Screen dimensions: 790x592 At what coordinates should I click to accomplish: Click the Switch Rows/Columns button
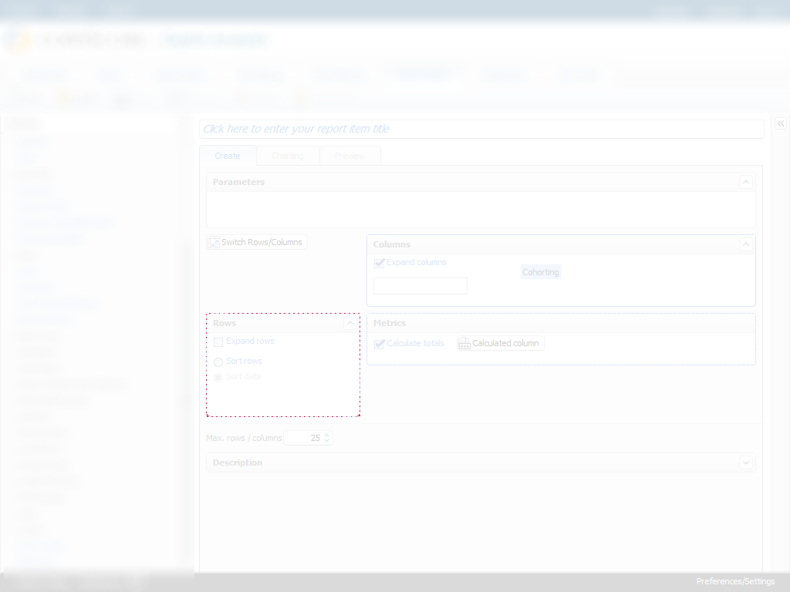point(256,242)
